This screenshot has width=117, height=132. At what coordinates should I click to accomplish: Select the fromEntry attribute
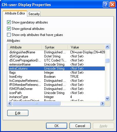(57, 77)
